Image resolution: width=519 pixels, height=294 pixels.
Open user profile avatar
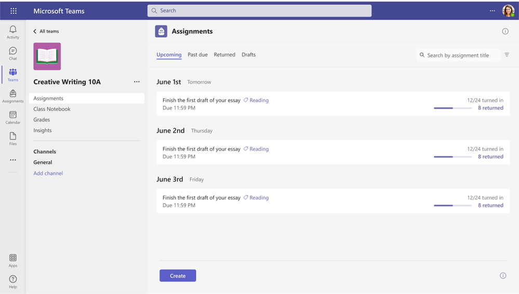coord(508,10)
